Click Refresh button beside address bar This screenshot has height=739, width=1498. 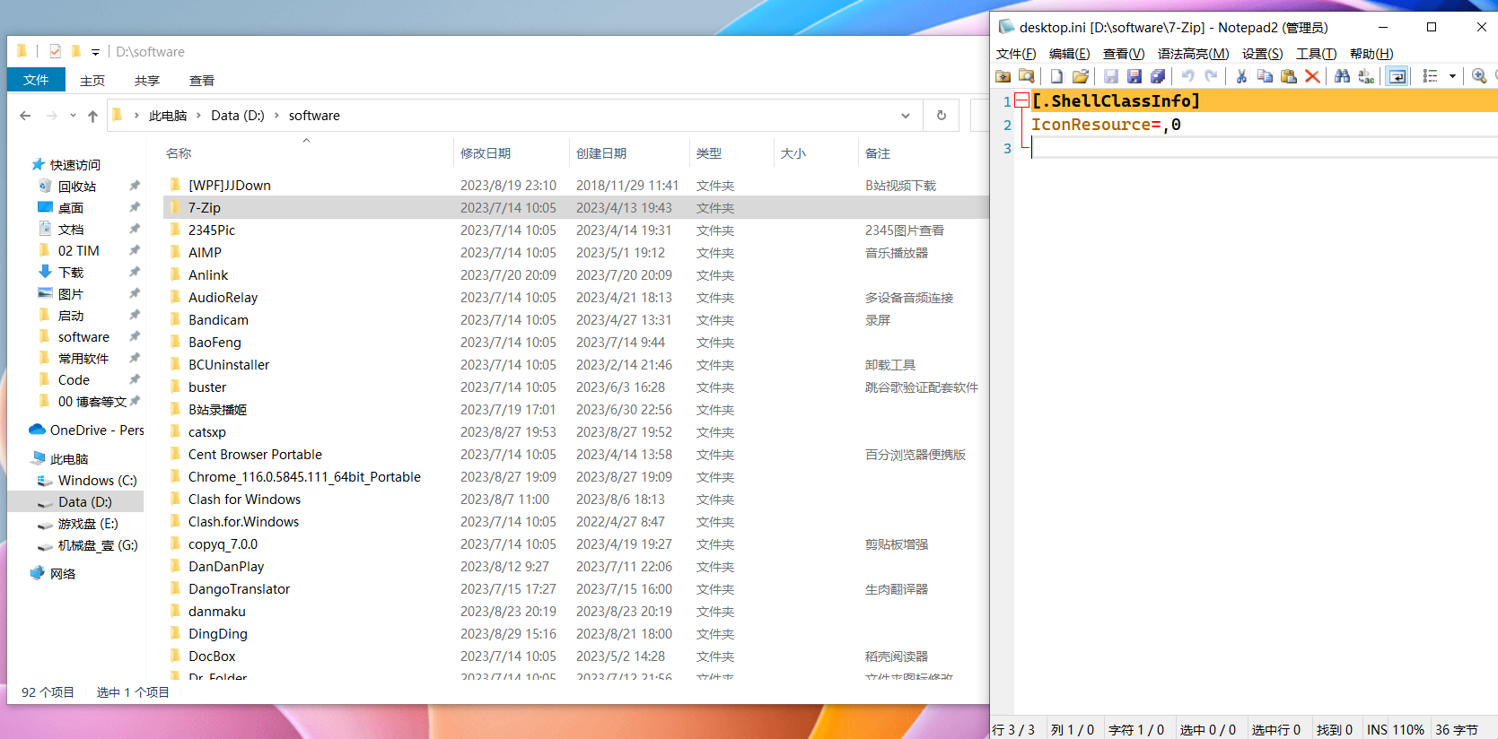(942, 116)
